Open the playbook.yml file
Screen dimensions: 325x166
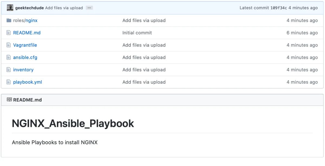(28, 82)
